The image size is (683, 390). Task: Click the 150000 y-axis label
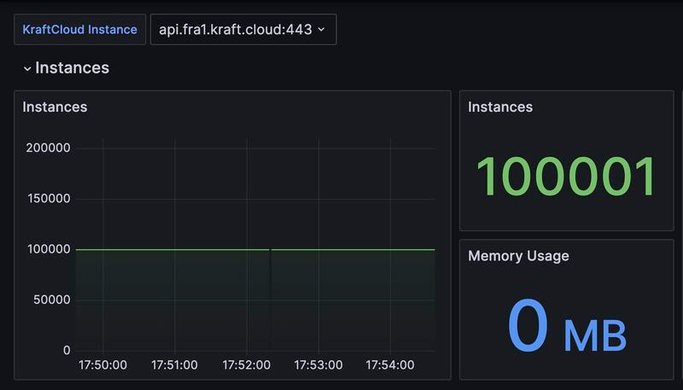coord(49,199)
